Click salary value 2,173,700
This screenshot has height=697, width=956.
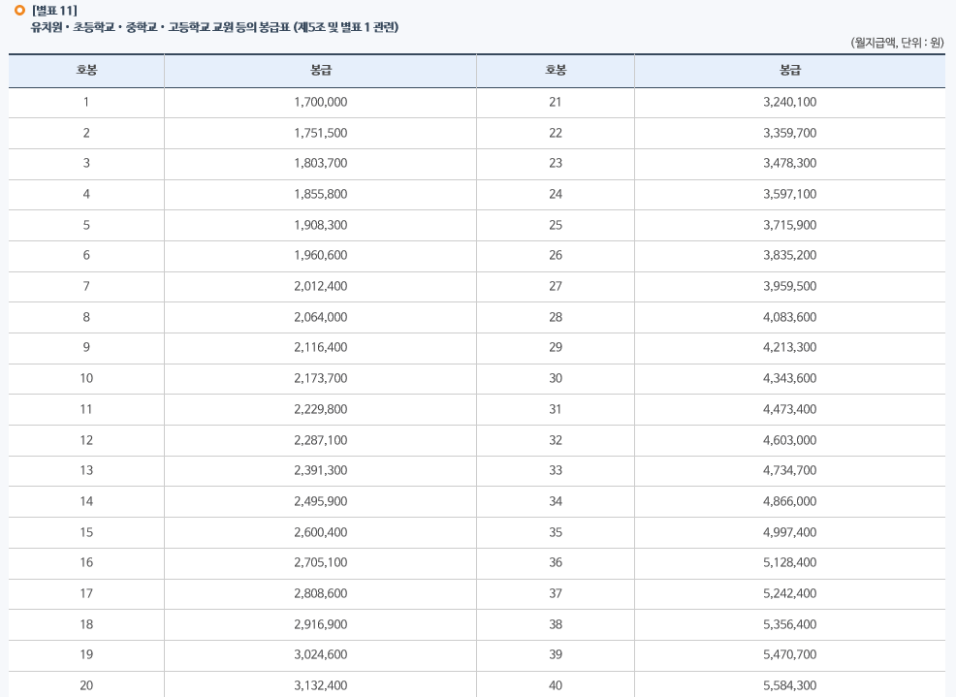tap(321, 378)
